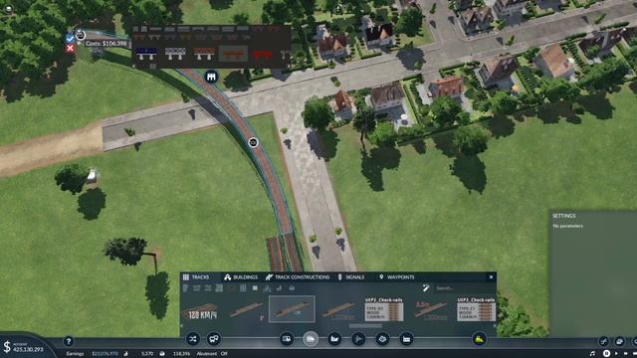Cancel construction with the red X button
Screen dimensions: 637x358
point(70,49)
